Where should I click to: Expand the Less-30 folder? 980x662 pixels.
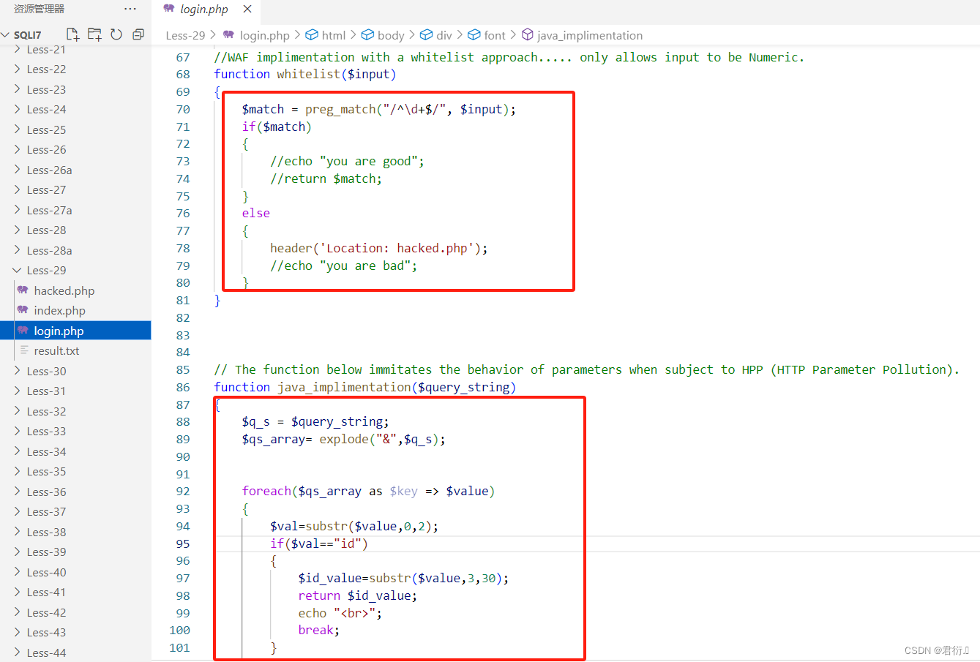[x=47, y=371]
